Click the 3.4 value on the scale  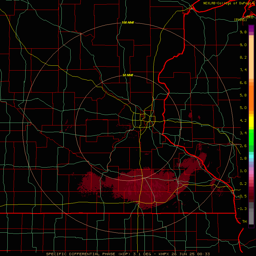pos(243,133)
